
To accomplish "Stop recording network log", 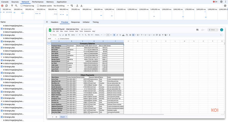I will pyautogui.click(x=2, y=6).
